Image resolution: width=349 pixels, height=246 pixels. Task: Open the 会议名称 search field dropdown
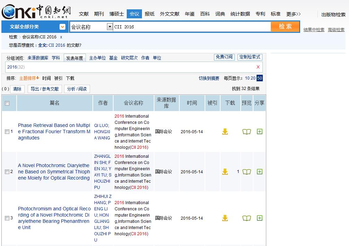(x=110, y=27)
